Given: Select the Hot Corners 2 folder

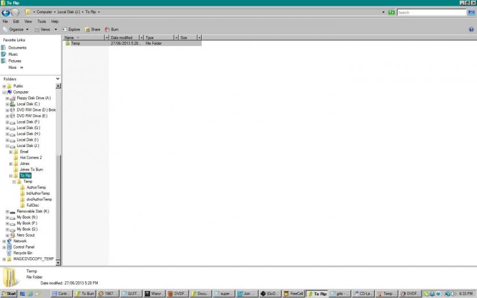Looking at the screenshot, I should click(30, 157).
